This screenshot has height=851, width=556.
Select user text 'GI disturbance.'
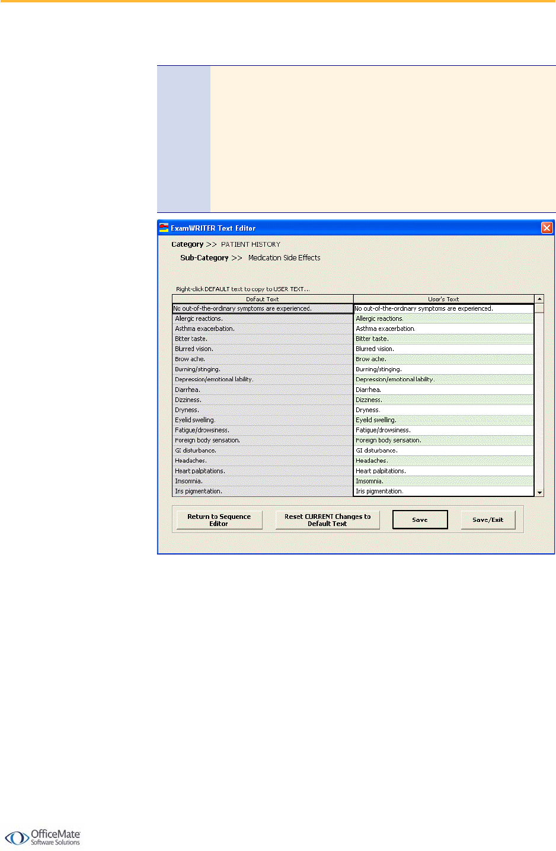click(443, 450)
